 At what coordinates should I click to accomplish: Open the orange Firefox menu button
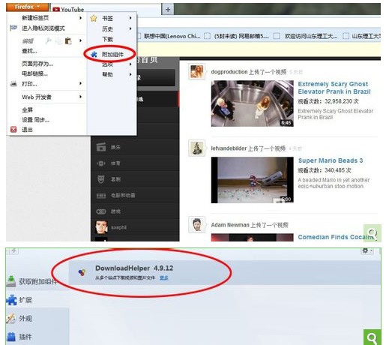[27, 7]
